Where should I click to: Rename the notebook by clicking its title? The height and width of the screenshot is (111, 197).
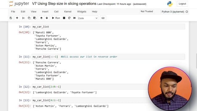[x=64, y=4]
